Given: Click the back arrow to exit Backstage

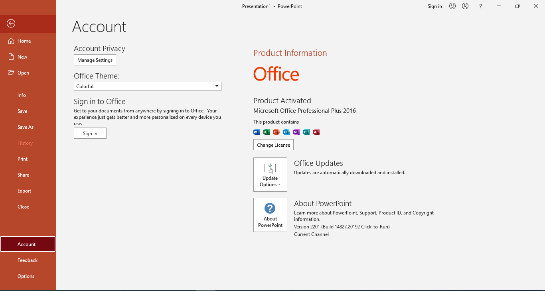Looking at the screenshot, I should coord(11,24).
